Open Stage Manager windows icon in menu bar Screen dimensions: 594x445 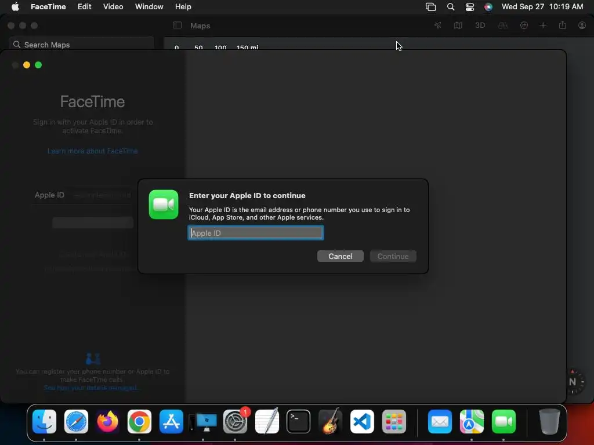[431, 7]
